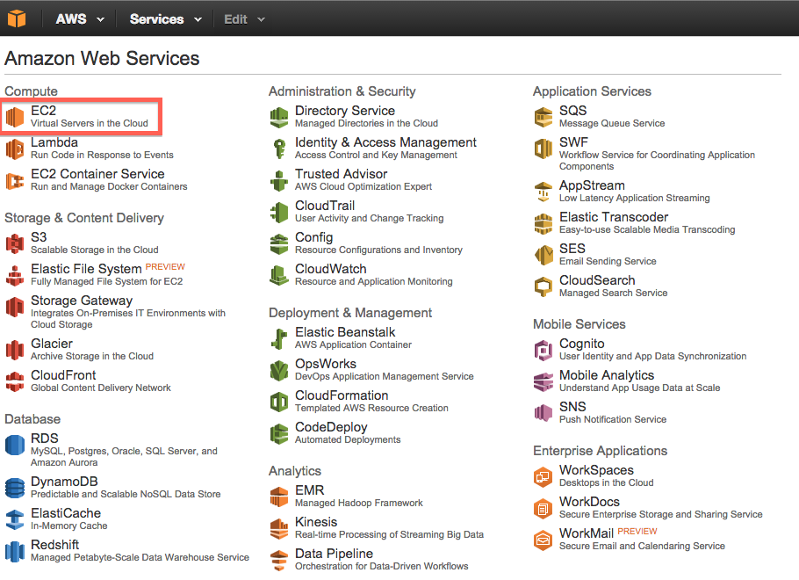The image size is (799, 580).
Task: Click the CloudWatch monitoring icon
Action: click(x=278, y=275)
